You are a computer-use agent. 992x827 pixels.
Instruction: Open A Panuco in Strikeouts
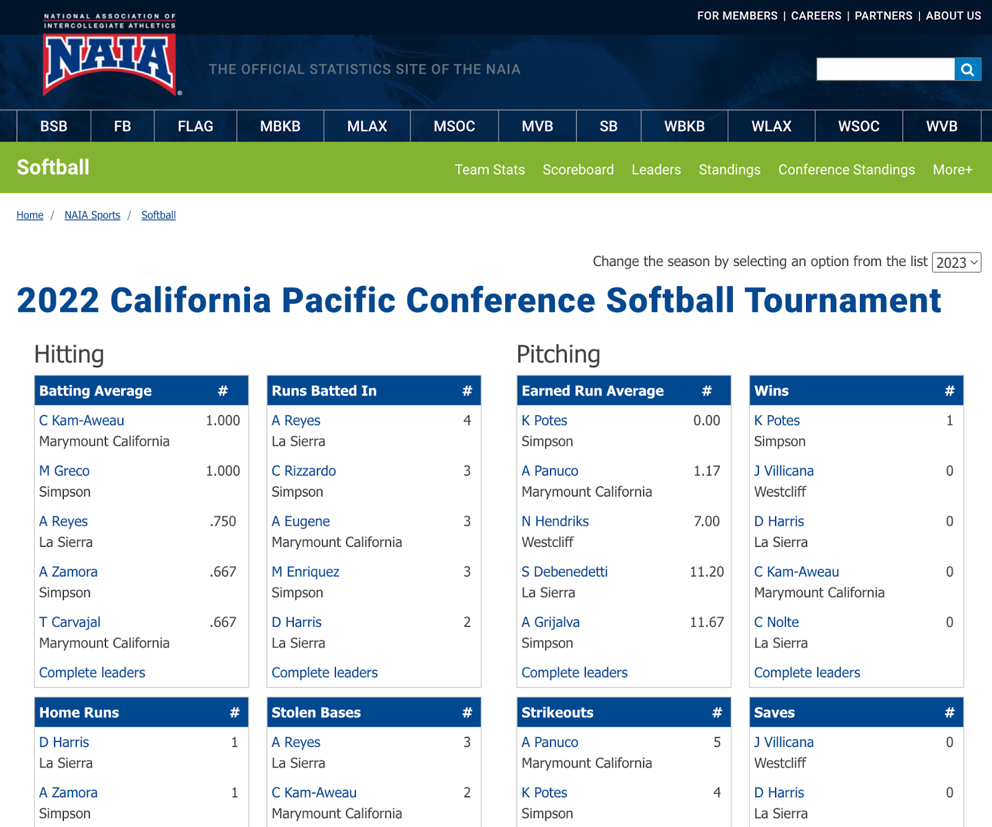tap(550, 742)
